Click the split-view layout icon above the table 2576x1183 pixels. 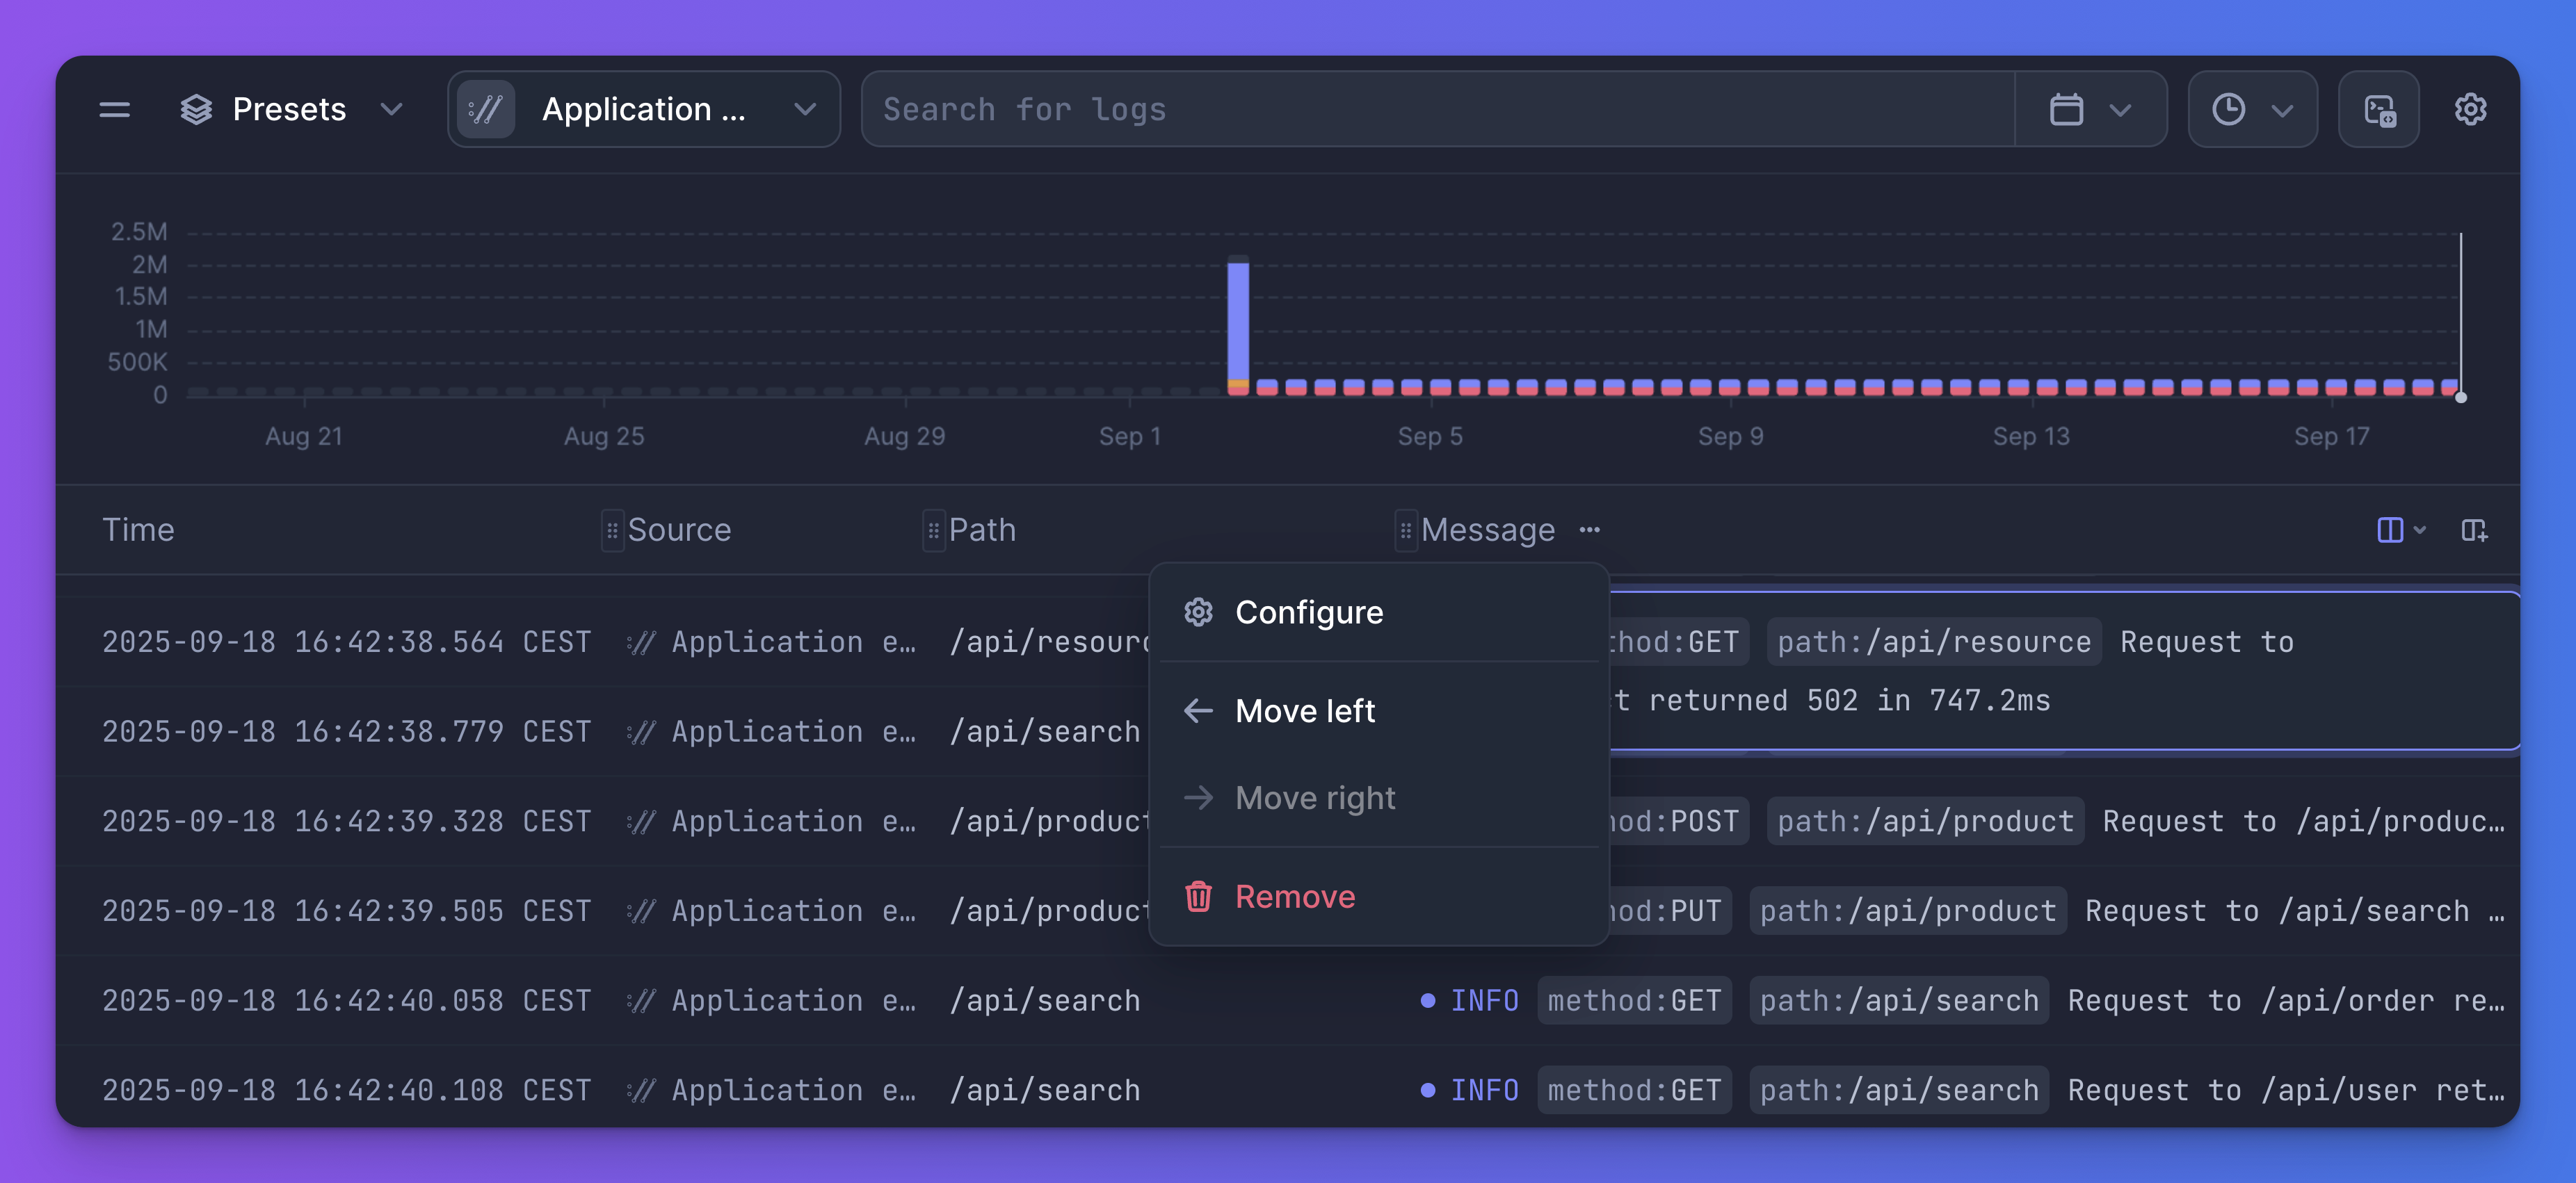2392,530
